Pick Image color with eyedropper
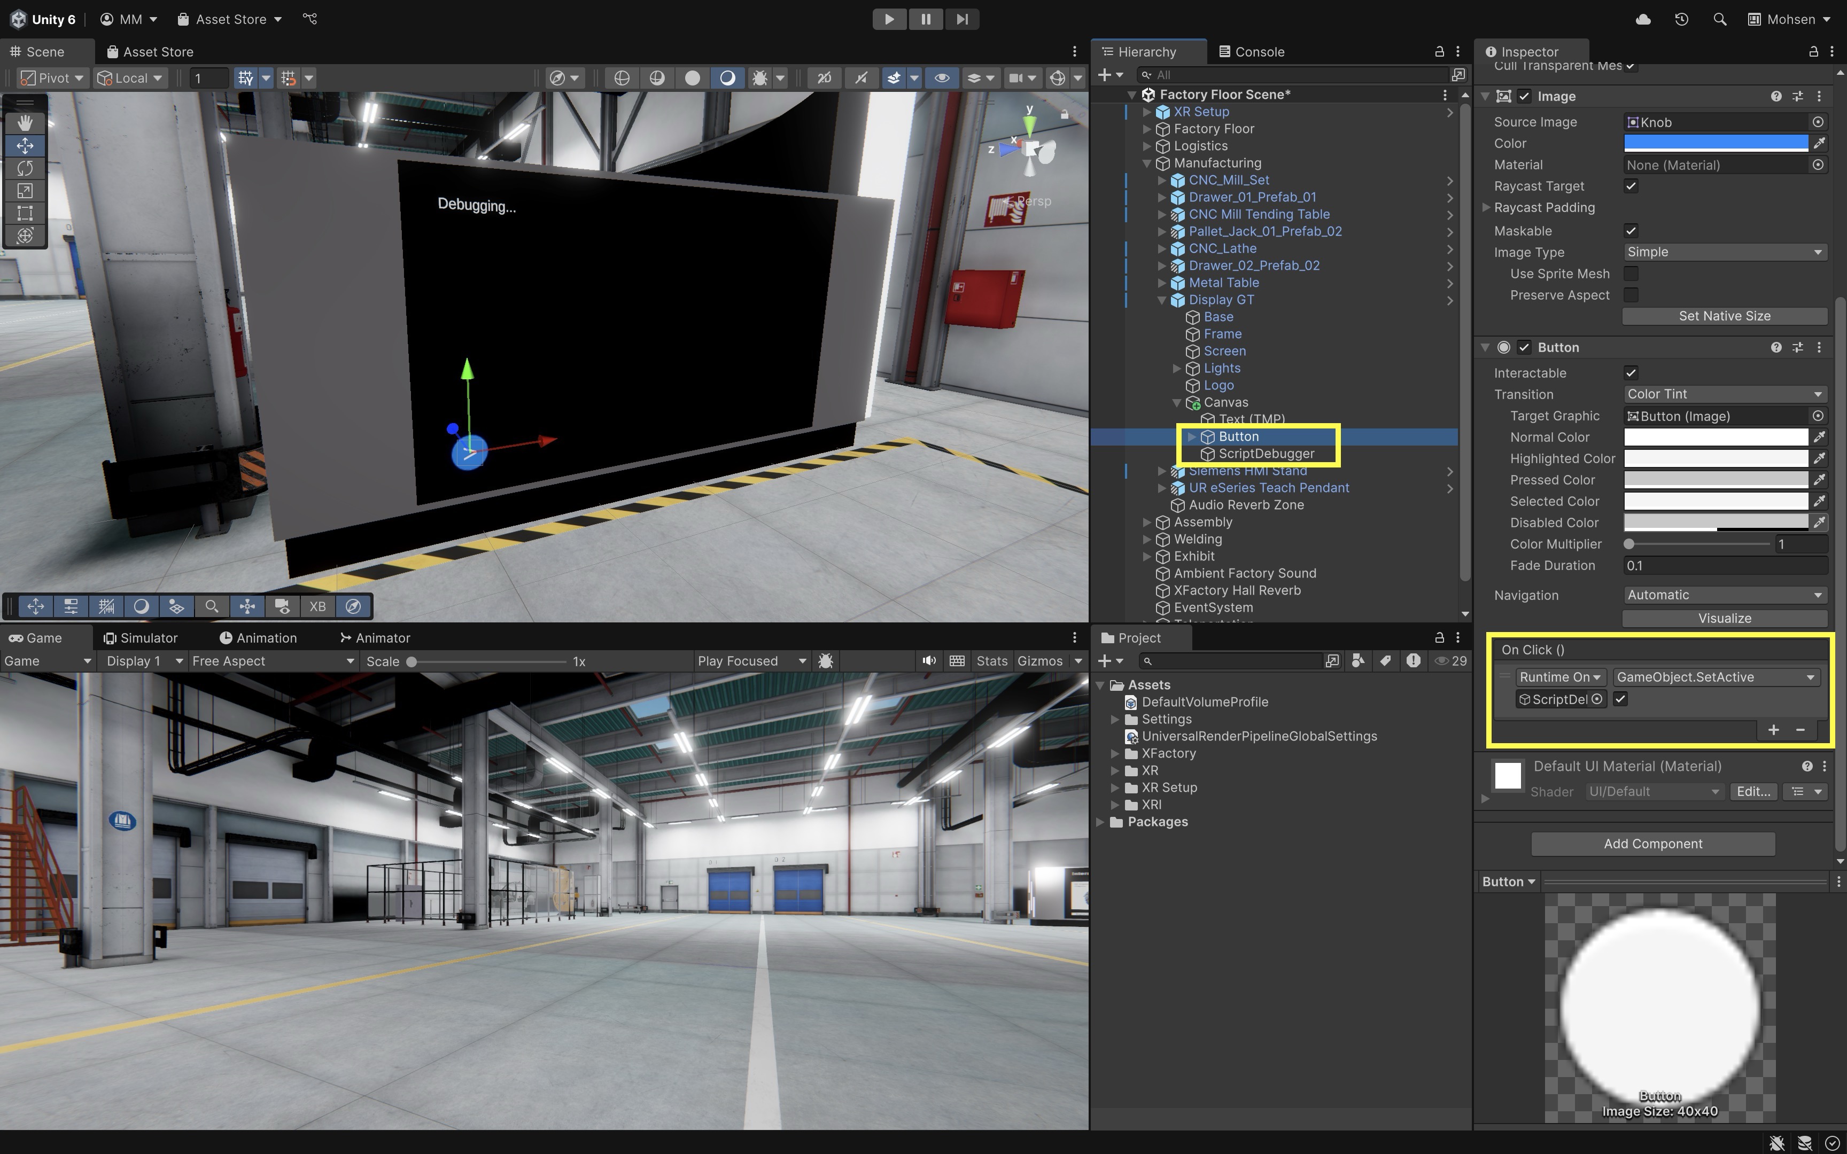The image size is (1847, 1154). [x=1820, y=144]
